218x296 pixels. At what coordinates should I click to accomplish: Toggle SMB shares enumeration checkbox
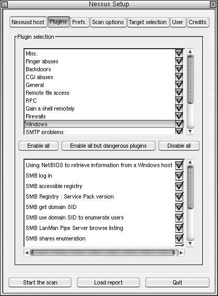(179, 238)
